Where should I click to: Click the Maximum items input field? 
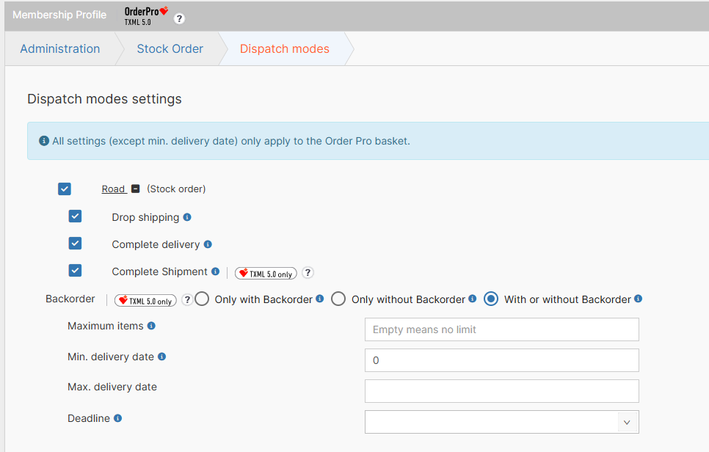coord(501,329)
